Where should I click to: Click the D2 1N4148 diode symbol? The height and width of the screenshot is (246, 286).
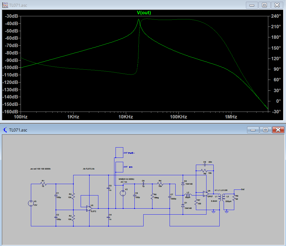[183, 184]
